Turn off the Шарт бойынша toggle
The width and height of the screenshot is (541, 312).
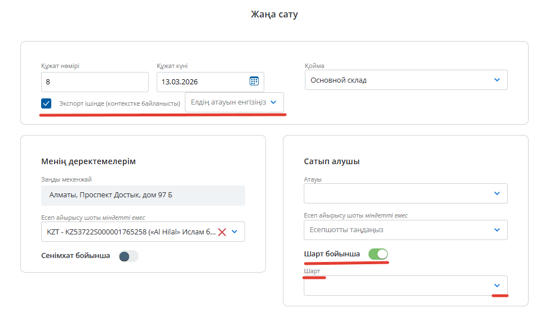(x=378, y=254)
